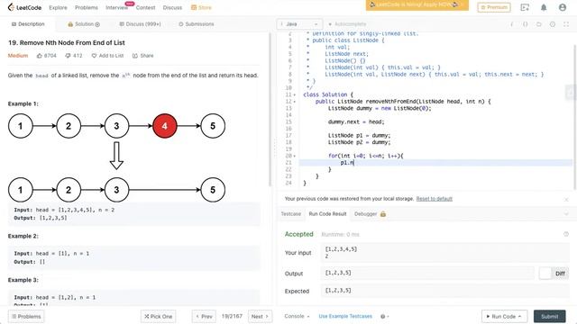Open the Store link
This screenshot has width=577, height=324.
tap(201, 7)
